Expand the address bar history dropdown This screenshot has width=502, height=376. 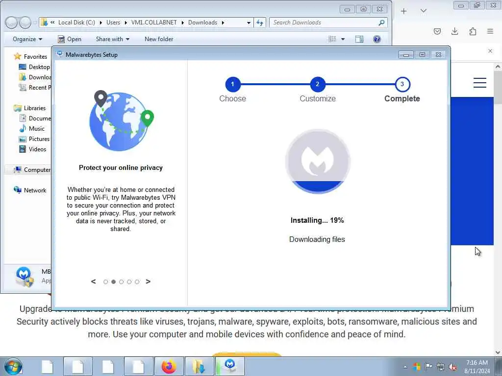(x=249, y=23)
